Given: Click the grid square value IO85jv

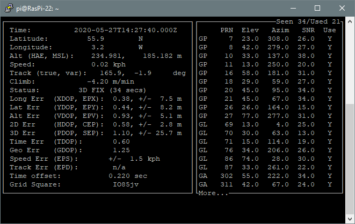Looking at the screenshot, I should point(126,185).
